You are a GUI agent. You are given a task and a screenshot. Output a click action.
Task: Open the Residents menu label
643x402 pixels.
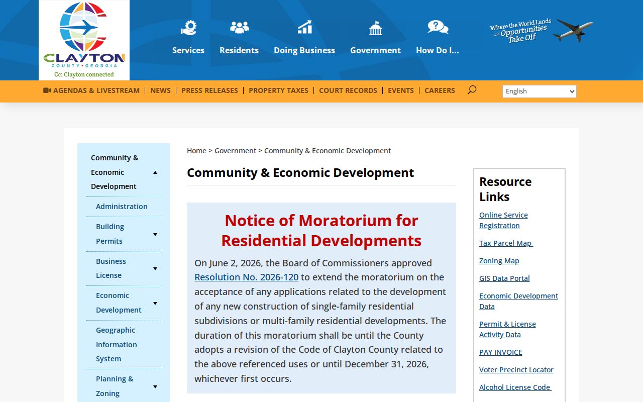[x=239, y=50]
